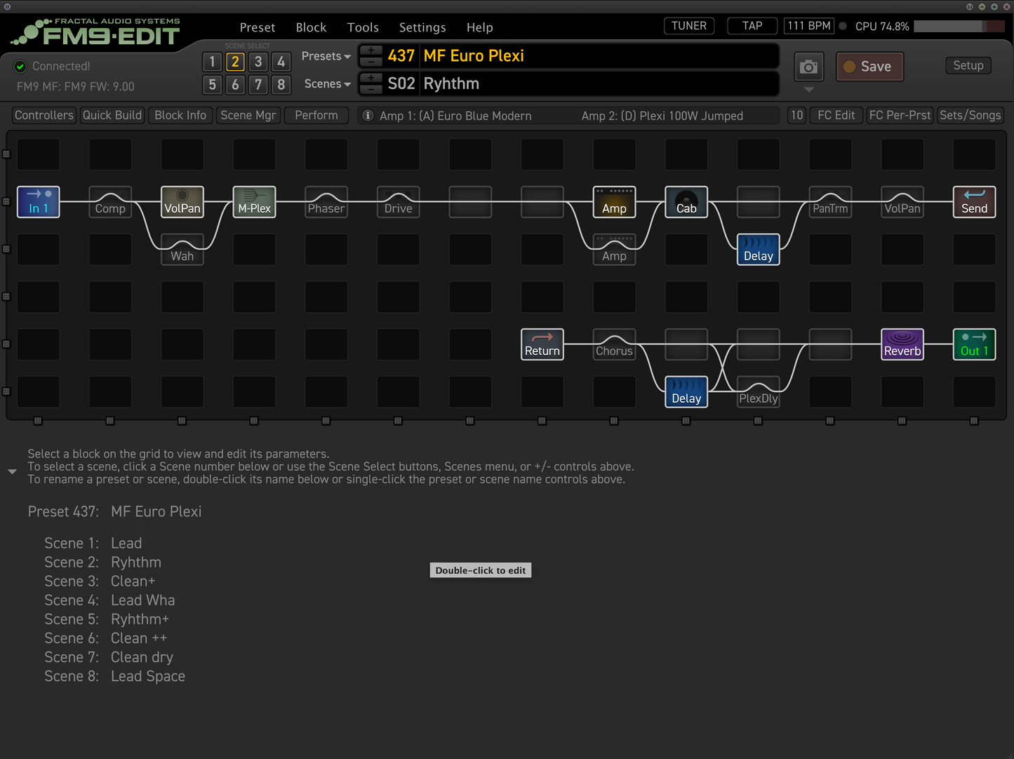Save the current preset
Screen dimensions: 1014x759
[x=869, y=67]
